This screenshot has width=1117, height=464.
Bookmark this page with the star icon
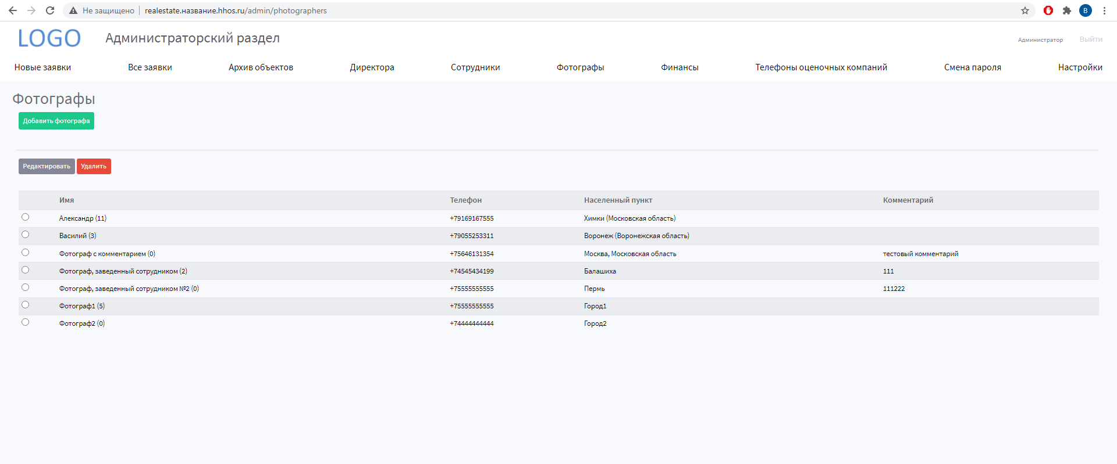[x=1025, y=10]
